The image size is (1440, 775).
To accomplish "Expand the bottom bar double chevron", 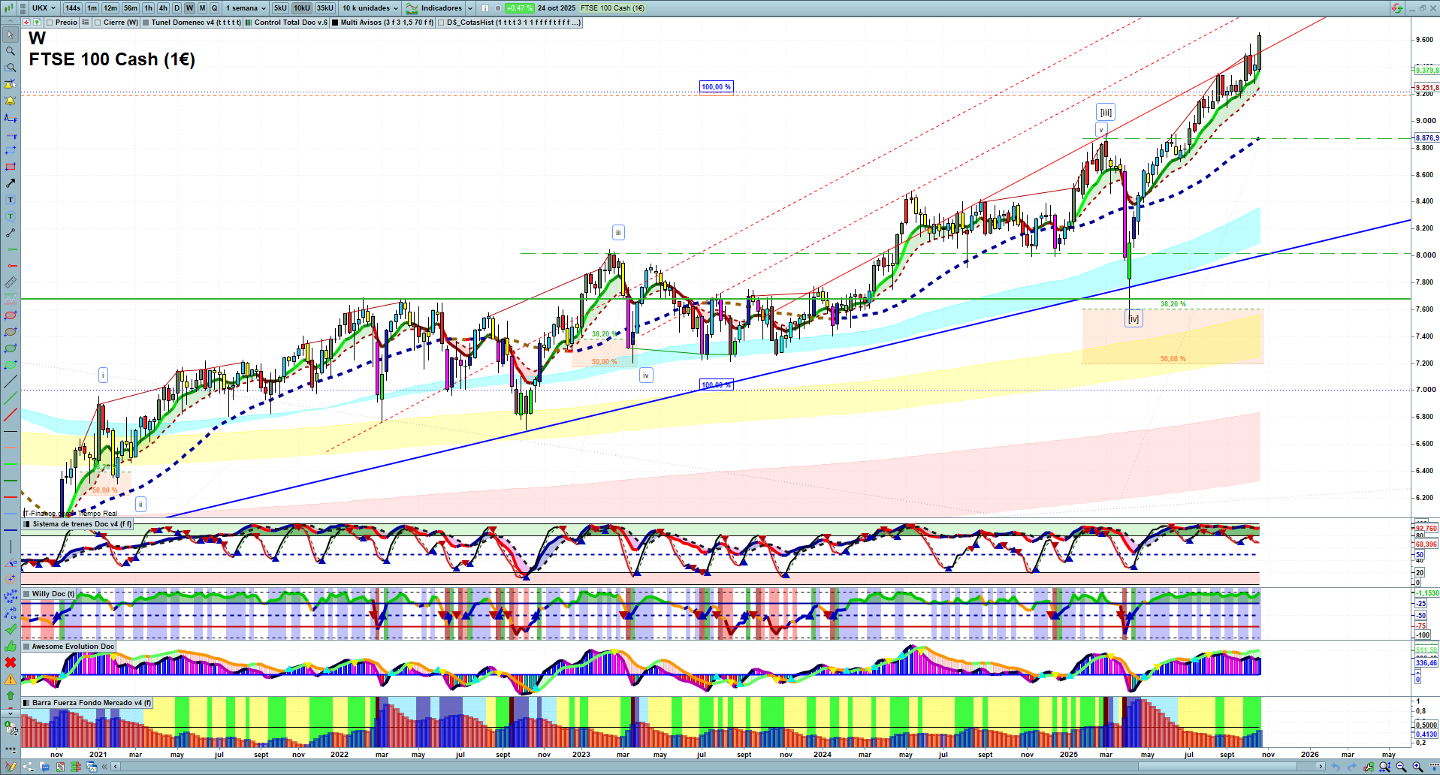I will tap(105, 767).
